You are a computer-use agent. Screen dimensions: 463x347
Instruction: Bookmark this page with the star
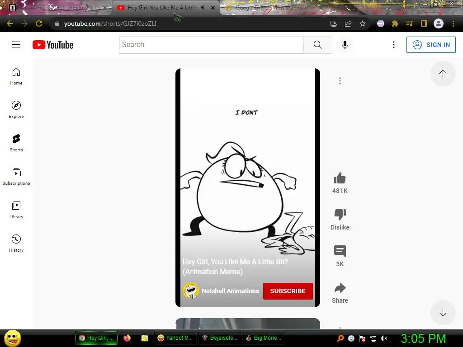pos(363,23)
